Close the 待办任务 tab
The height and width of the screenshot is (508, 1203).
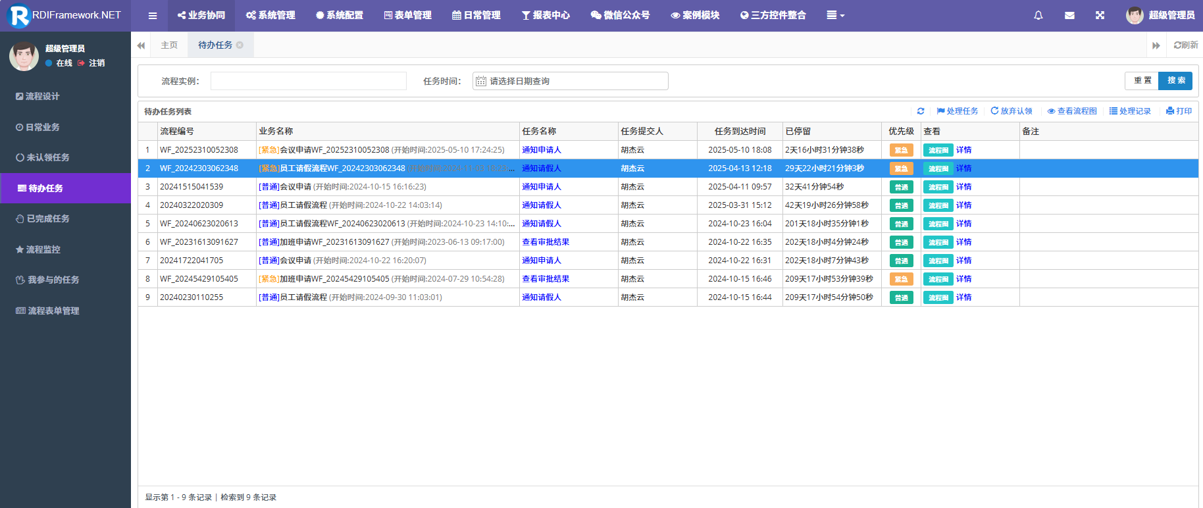click(x=240, y=45)
